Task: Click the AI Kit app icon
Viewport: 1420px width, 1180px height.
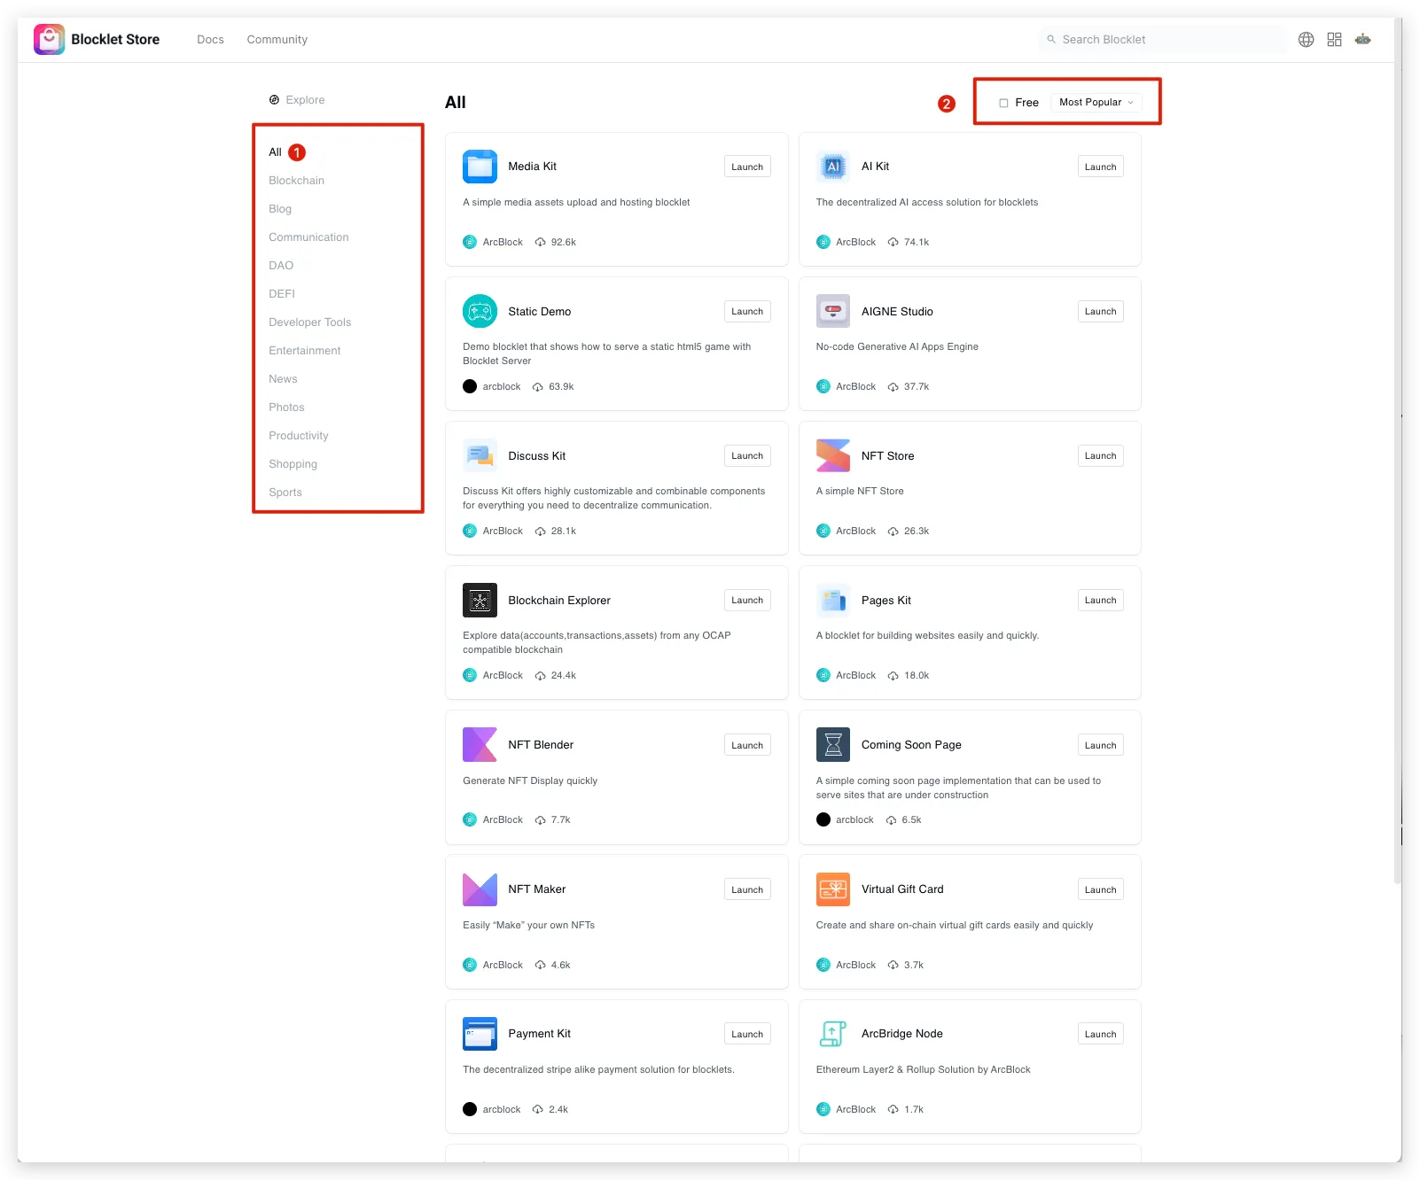Action: [x=832, y=167]
